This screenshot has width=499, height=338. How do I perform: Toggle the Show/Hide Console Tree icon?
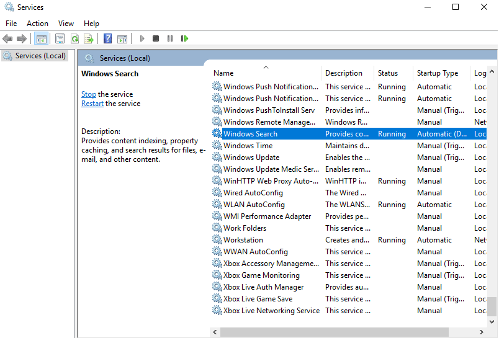pyautogui.click(x=42, y=39)
